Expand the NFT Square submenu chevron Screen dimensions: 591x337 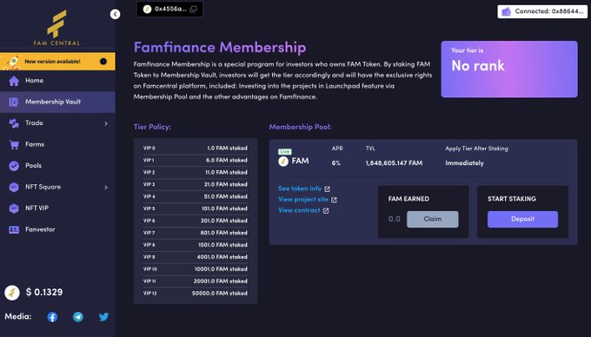[x=106, y=187]
